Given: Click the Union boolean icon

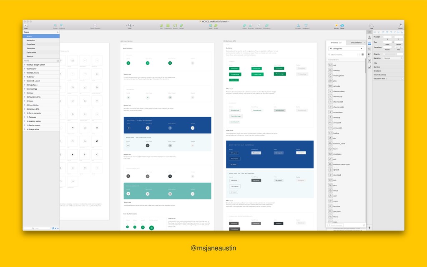Looking at the screenshot, I should click(x=244, y=26).
